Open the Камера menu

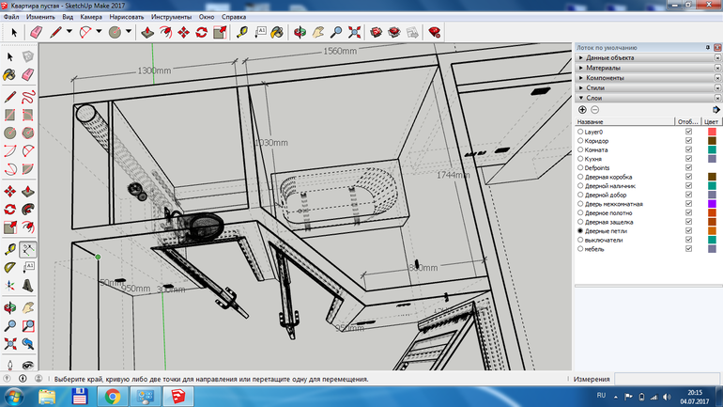pos(91,17)
